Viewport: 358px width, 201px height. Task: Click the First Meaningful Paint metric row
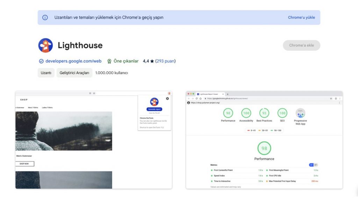pyautogui.click(x=292, y=170)
